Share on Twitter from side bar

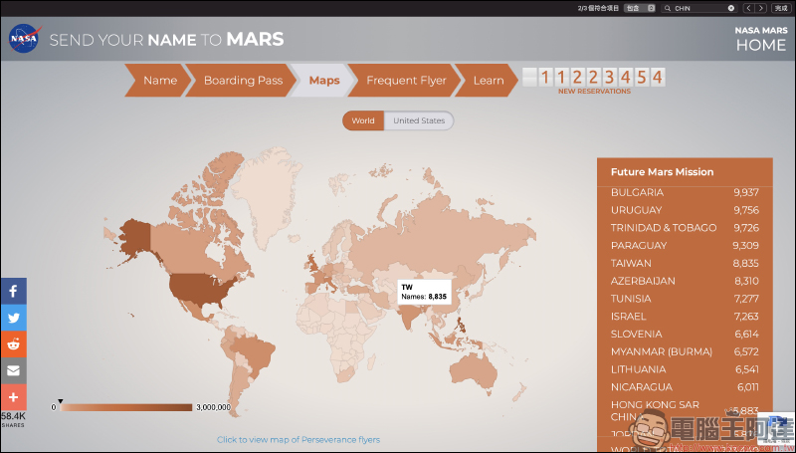click(x=13, y=318)
